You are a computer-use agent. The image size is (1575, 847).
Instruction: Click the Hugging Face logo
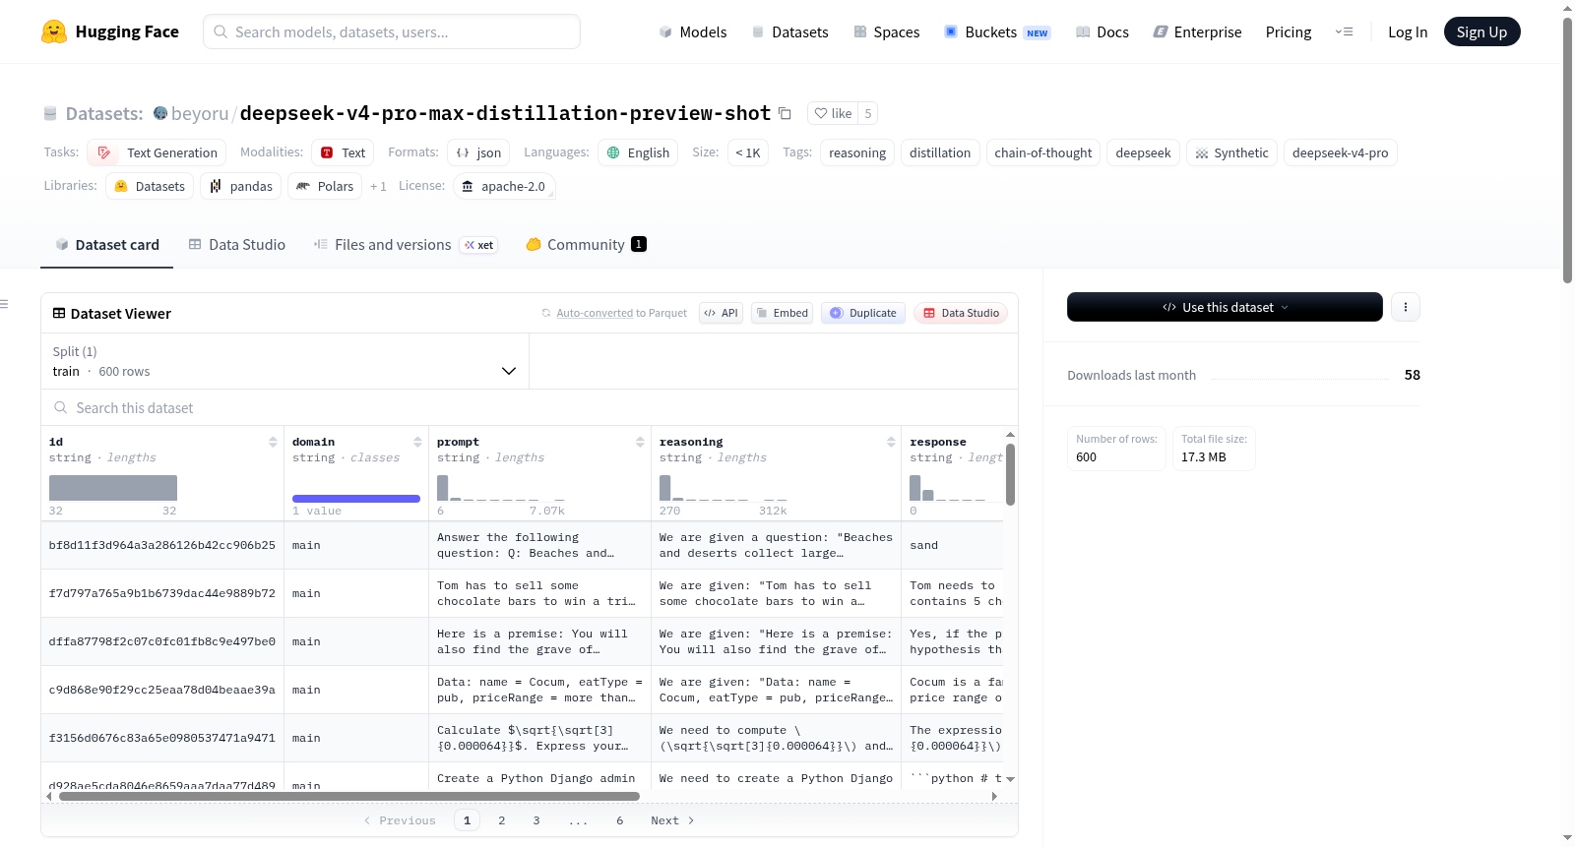[109, 31]
